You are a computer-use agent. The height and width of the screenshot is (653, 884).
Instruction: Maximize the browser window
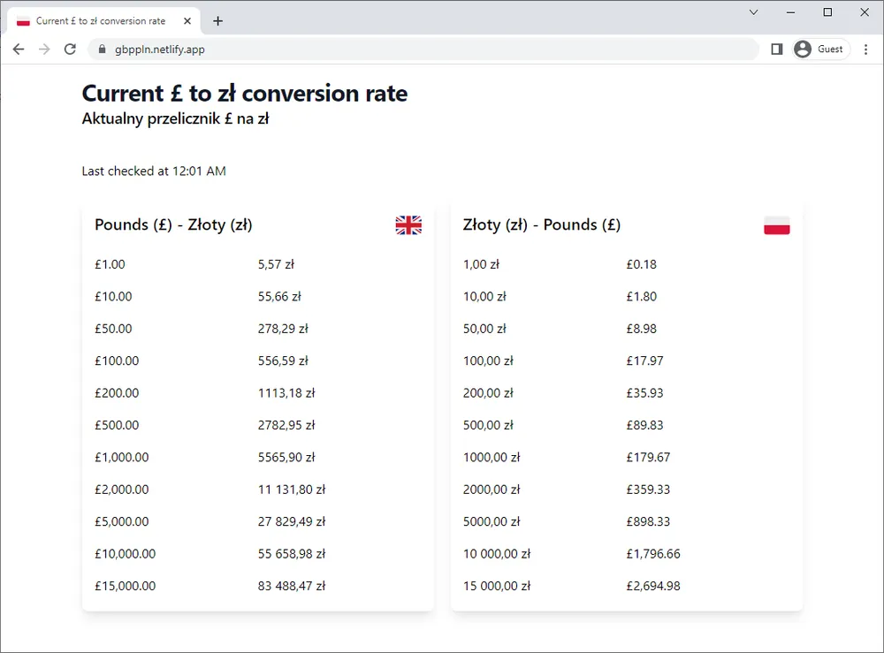pyautogui.click(x=827, y=12)
